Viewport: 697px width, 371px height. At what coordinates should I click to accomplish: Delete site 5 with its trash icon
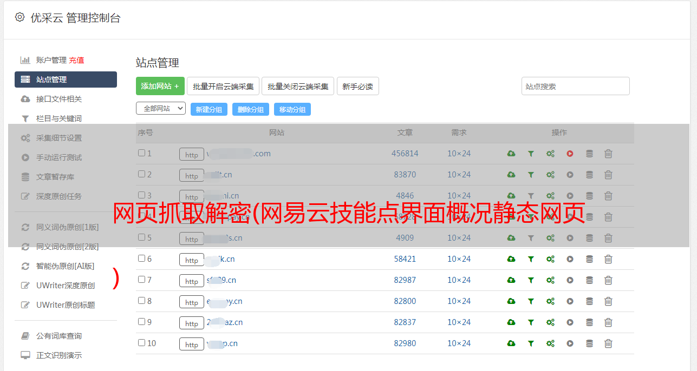[x=608, y=238]
